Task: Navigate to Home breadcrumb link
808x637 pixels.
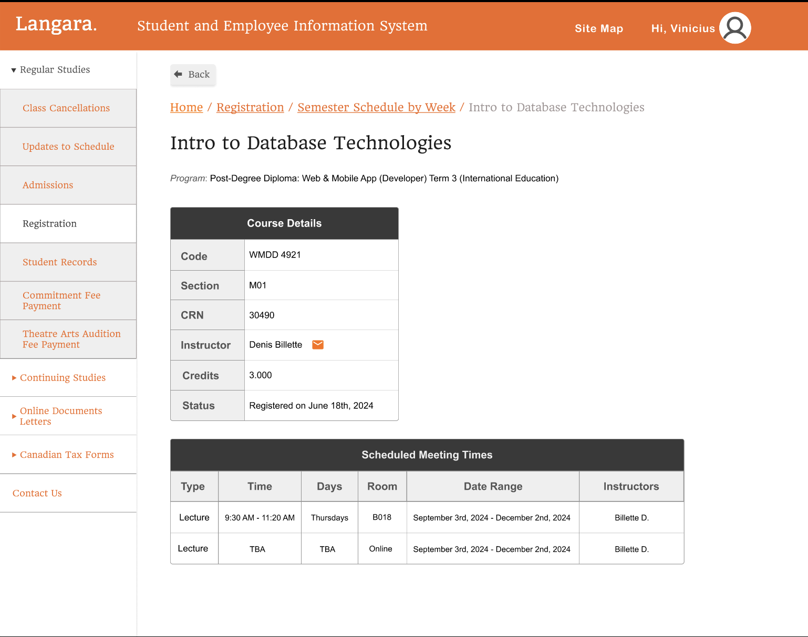Action: [x=187, y=108]
